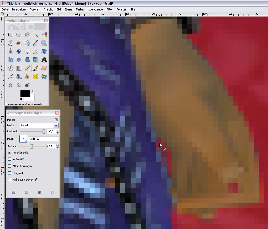The image size is (268, 229).
Task: Open the Modus dropdown set to Normal
Action: 39,126
